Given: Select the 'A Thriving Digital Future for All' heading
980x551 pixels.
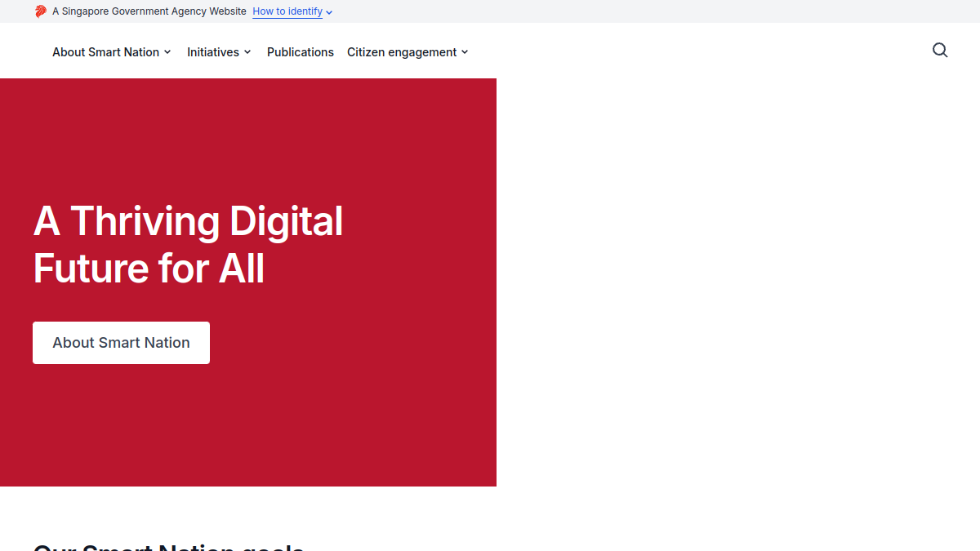Looking at the screenshot, I should click(x=188, y=244).
